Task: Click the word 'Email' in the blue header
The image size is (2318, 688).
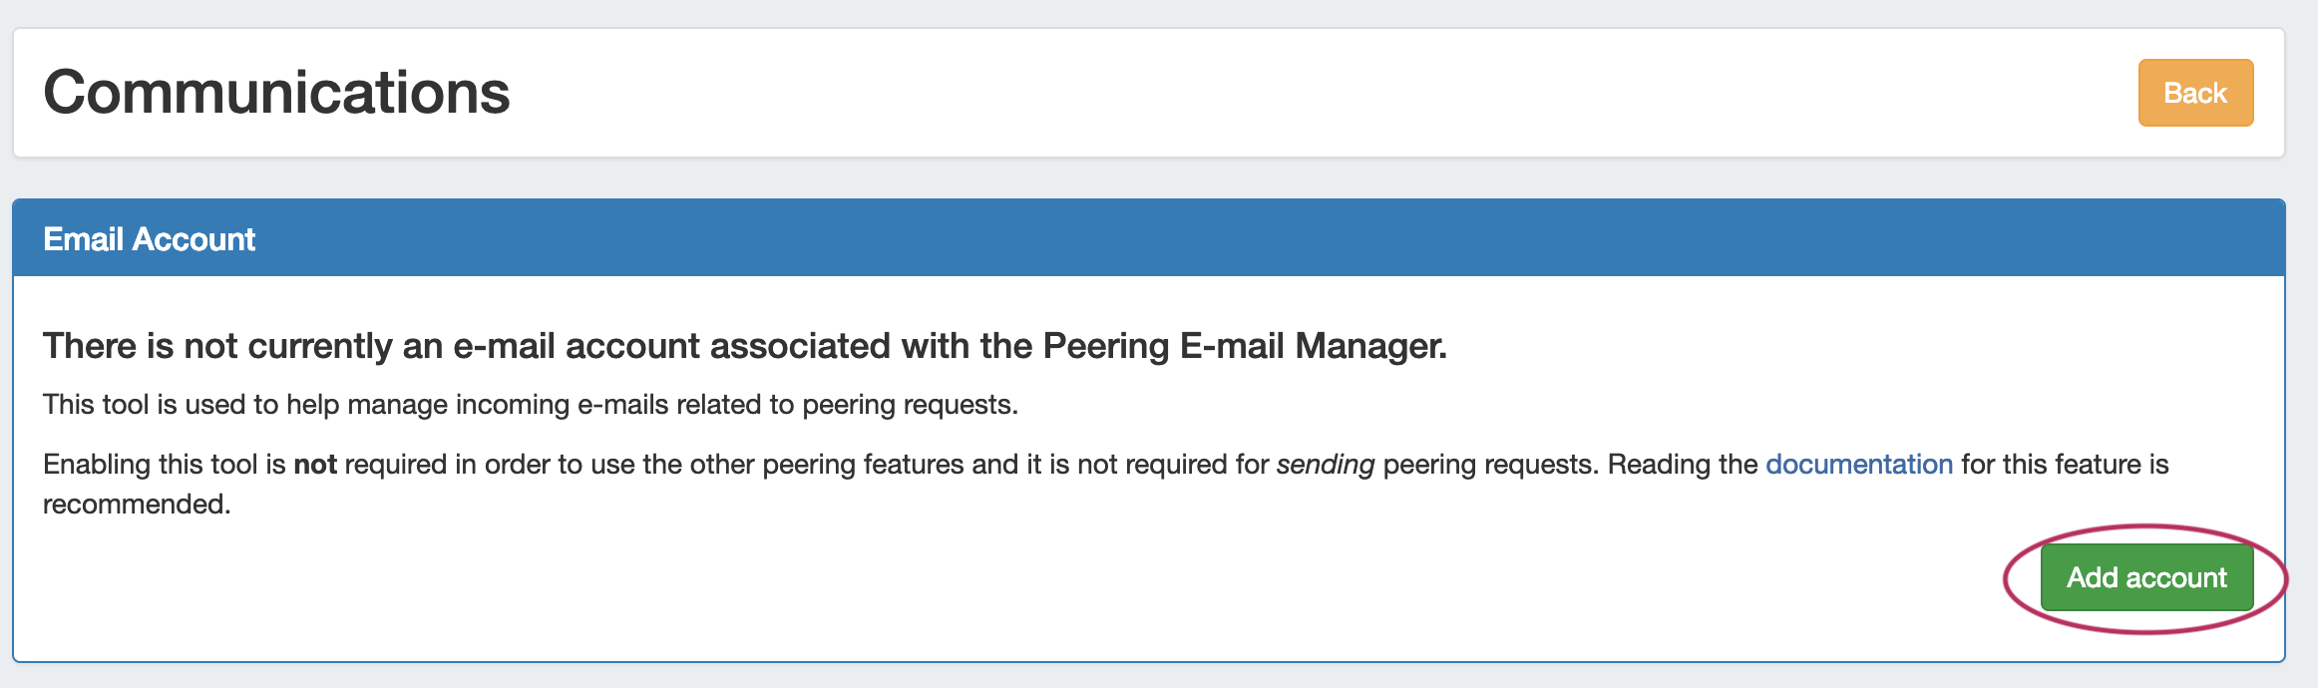Action: [x=84, y=239]
